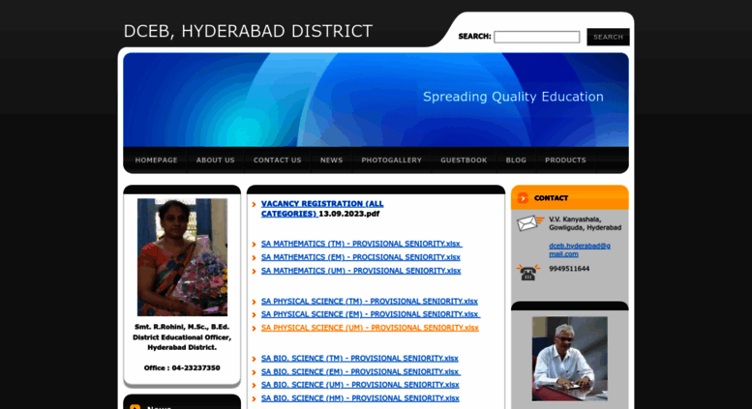Click the photo of Smt. R.Rohini

[x=182, y=257]
